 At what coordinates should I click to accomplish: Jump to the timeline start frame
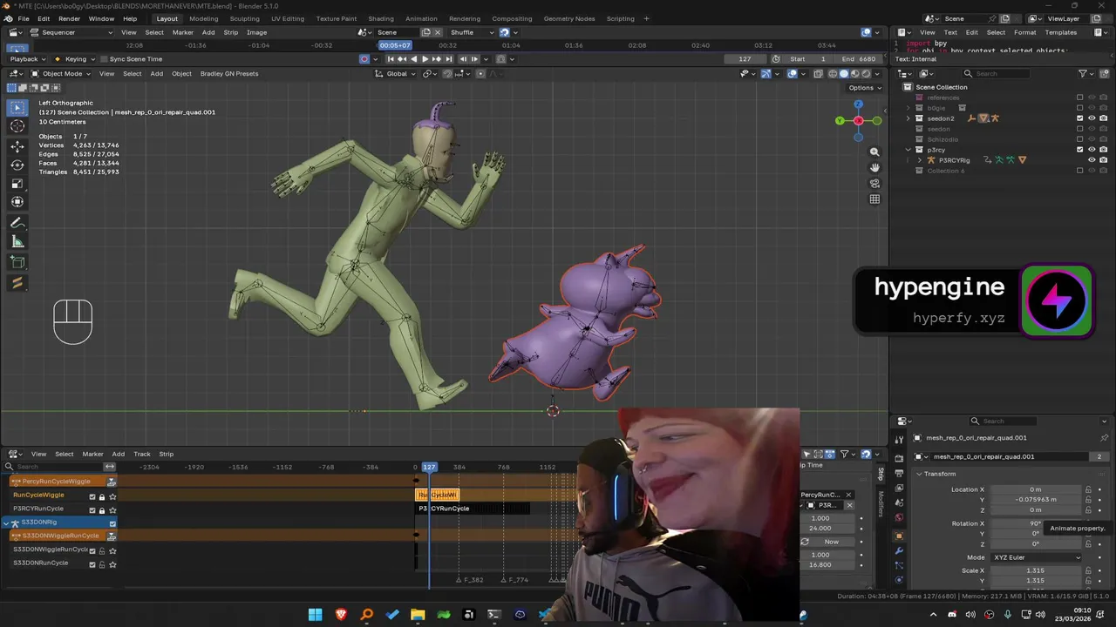click(391, 59)
